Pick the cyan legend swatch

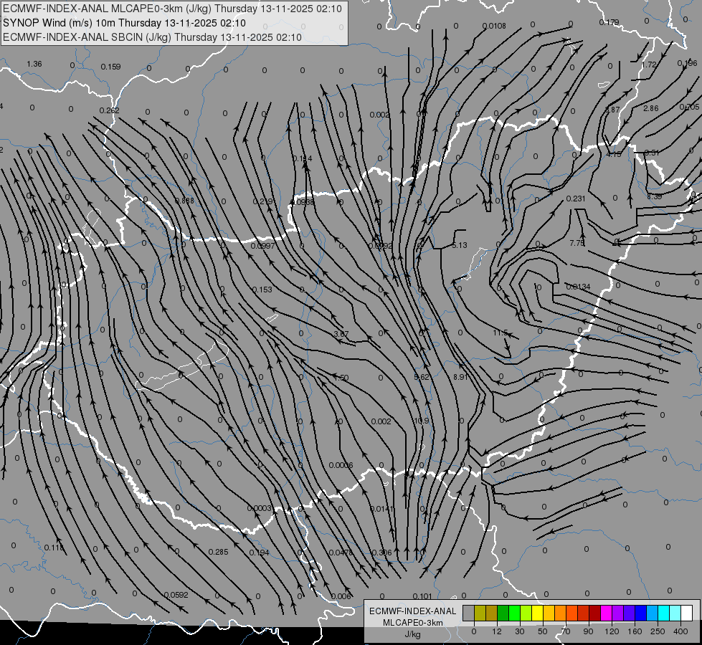pos(663,613)
